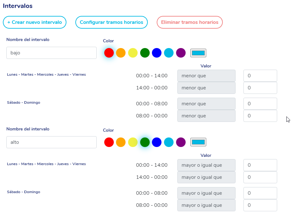Click alto weekend 08:00 - 00:00 value field

[x=260, y=205]
